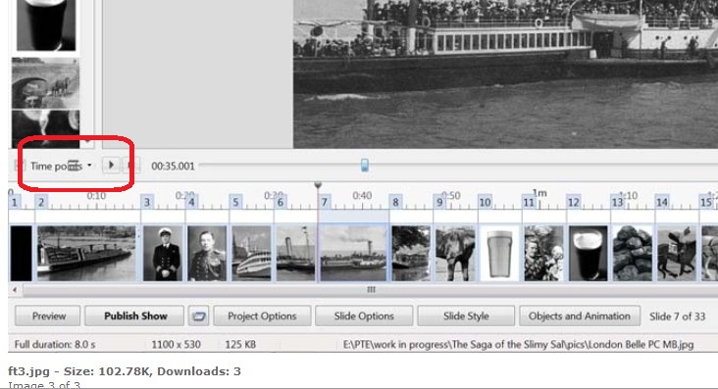718x389 pixels.
Task: Click the 125 KB file size status entry
Action: 240,344
